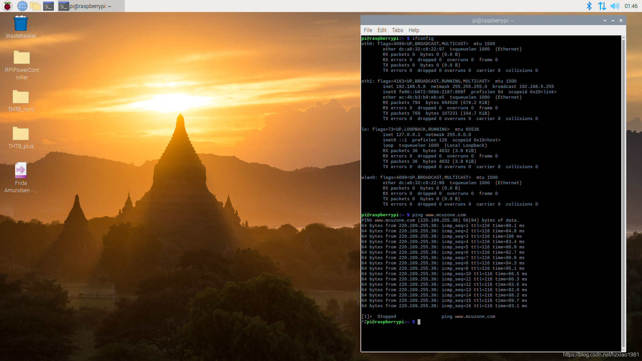642x361 pixels.
Task: Minimize the terminal using the down-arrow button
Action: pyautogui.click(x=605, y=21)
